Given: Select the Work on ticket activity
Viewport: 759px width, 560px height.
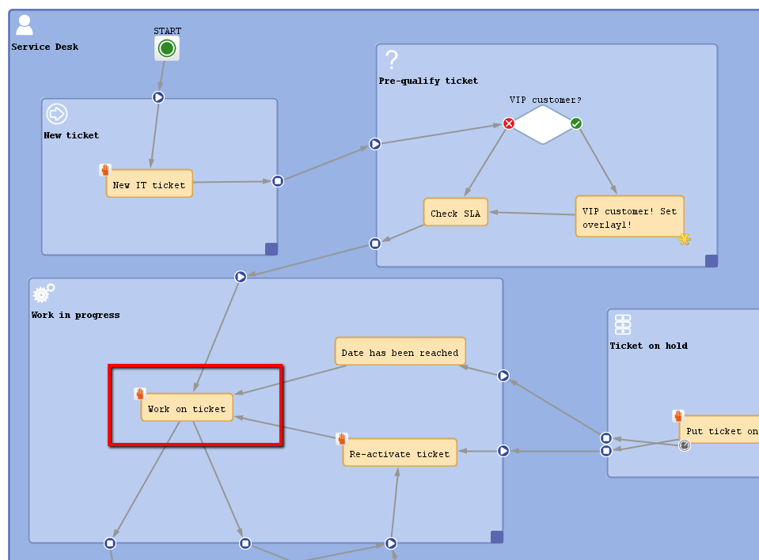Looking at the screenshot, I should coord(187,407).
